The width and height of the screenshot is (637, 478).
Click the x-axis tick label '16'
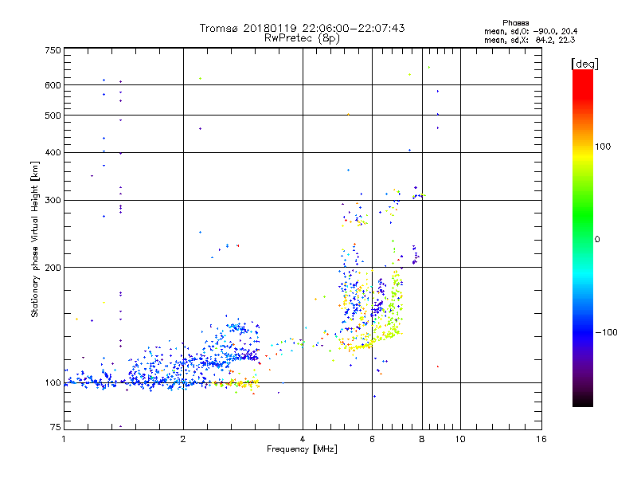[541, 439]
